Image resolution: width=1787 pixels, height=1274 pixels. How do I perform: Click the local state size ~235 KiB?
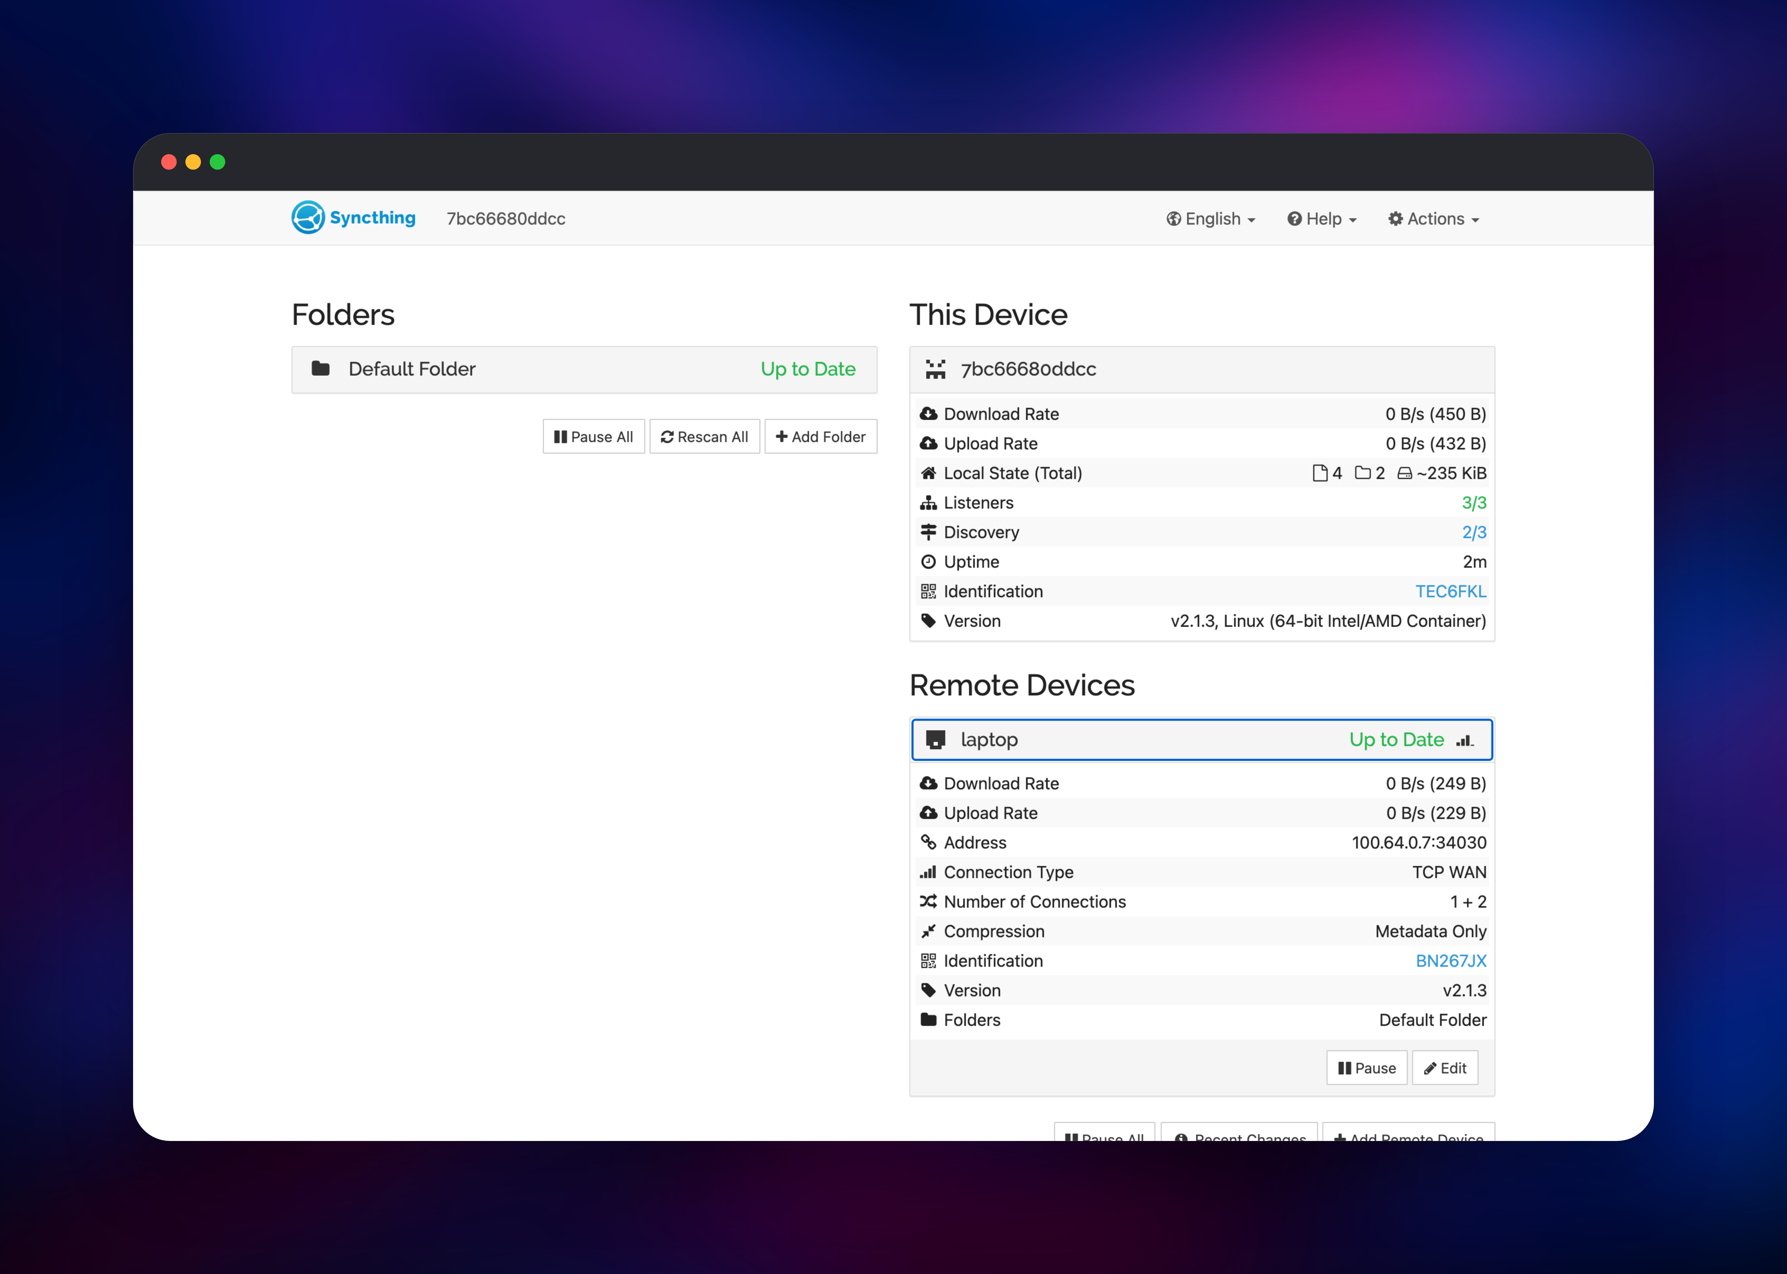(1452, 473)
